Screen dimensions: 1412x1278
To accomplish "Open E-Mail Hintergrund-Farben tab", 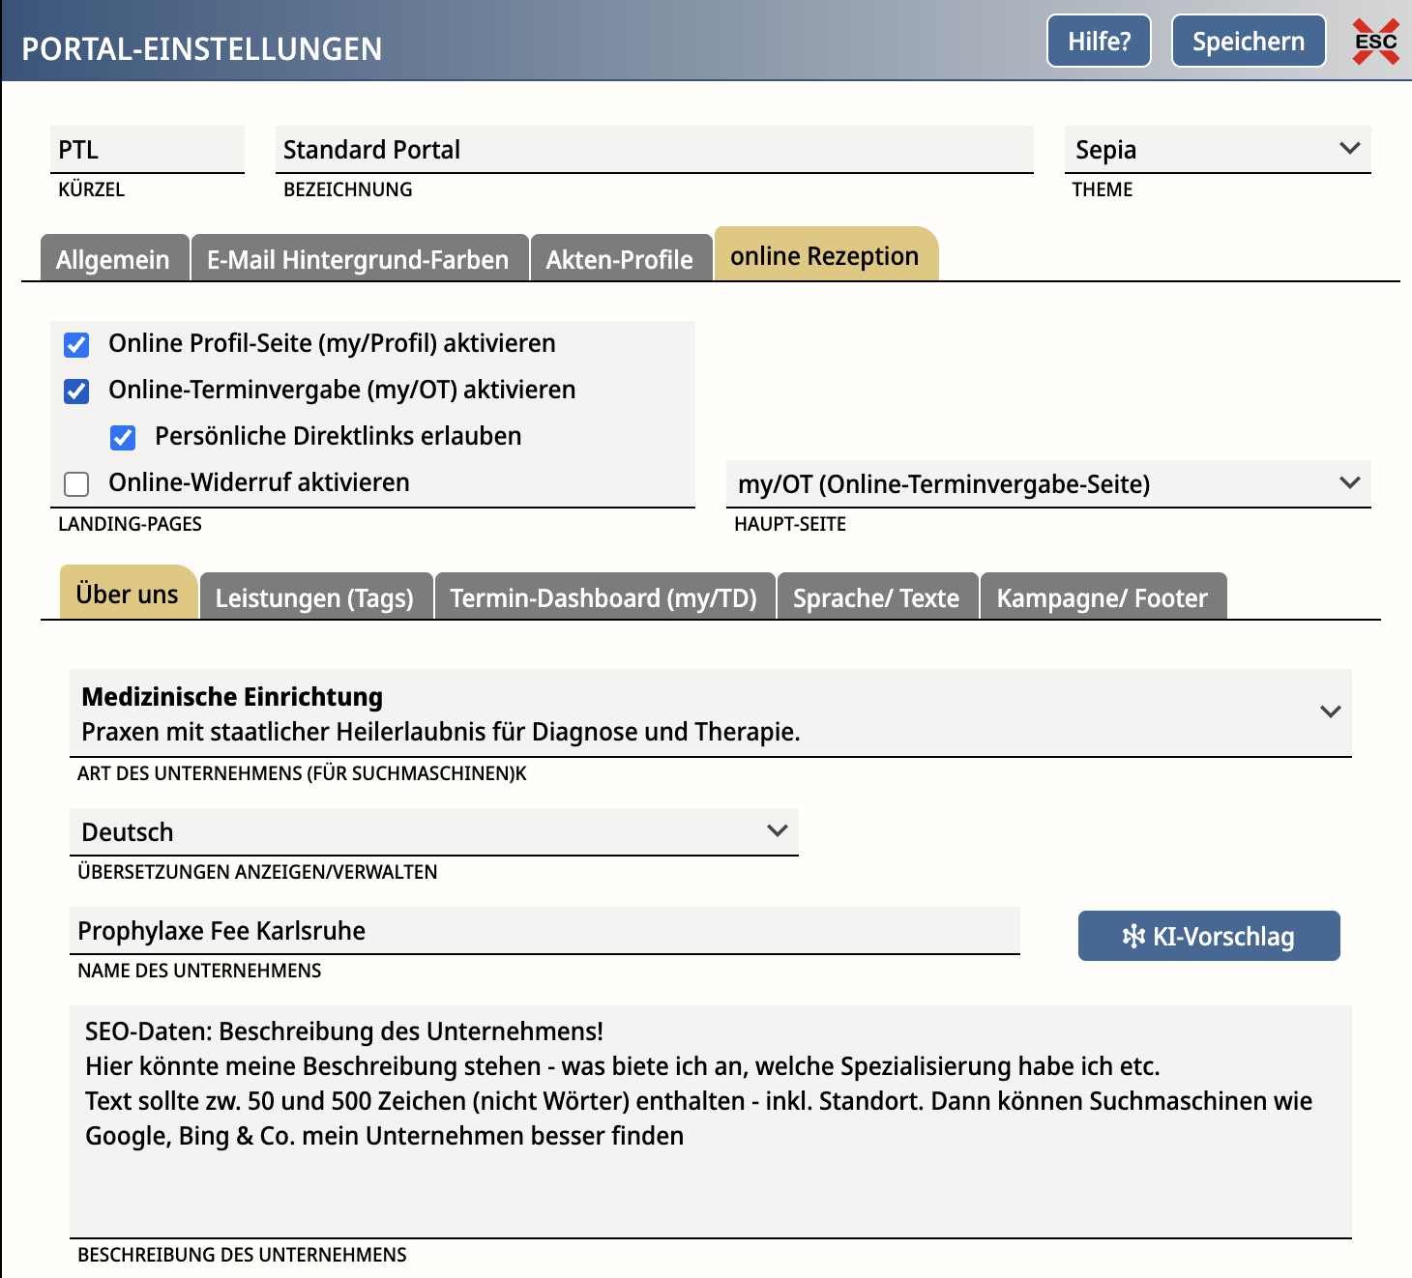I will (x=360, y=258).
